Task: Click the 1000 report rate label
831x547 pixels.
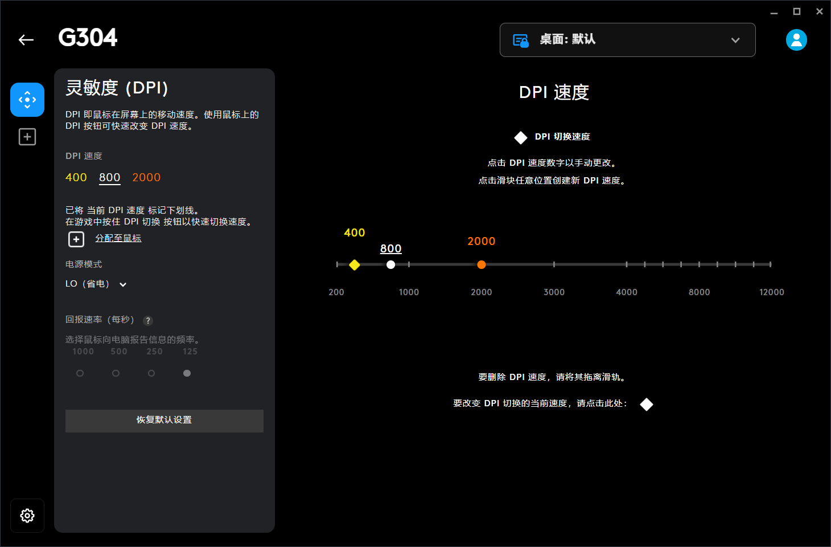Action: pyautogui.click(x=83, y=352)
